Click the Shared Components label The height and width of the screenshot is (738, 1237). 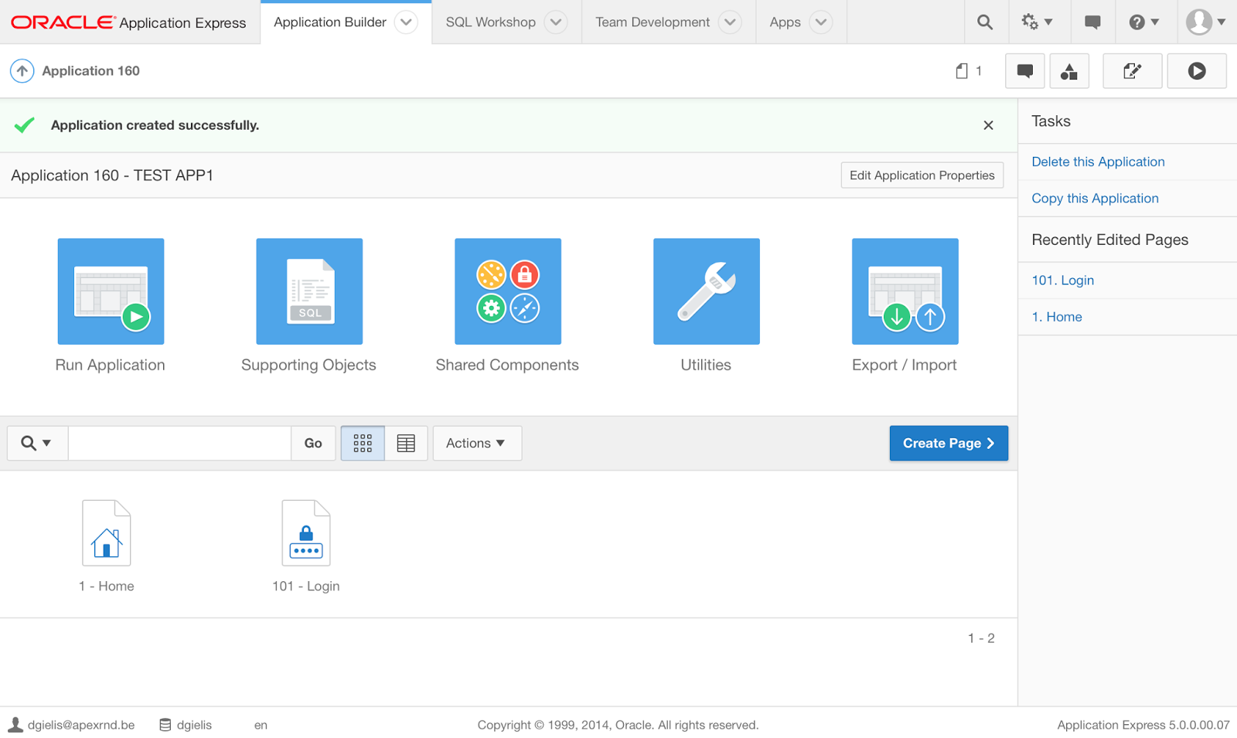click(x=507, y=365)
